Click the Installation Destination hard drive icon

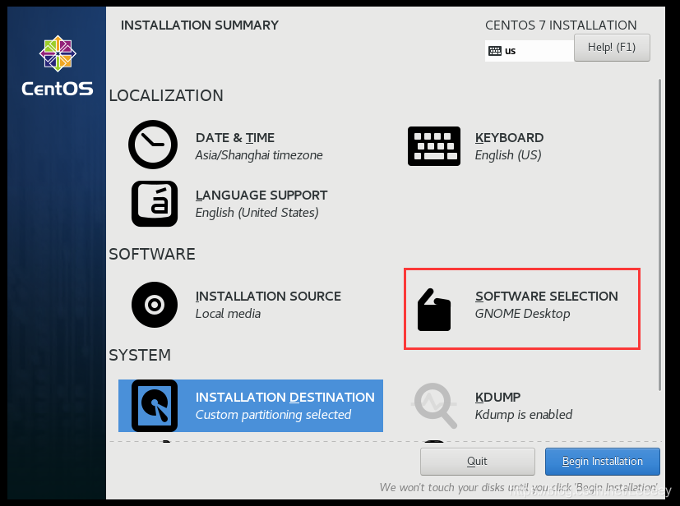tap(155, 406)
